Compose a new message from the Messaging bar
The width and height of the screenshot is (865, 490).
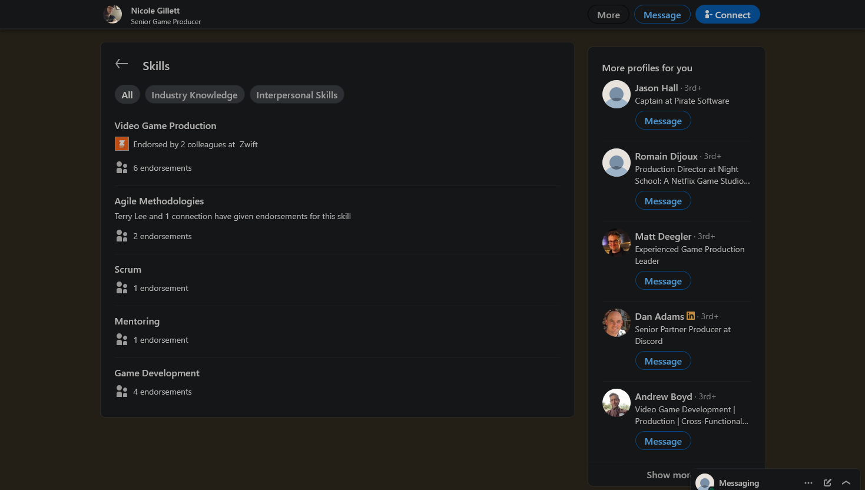pos(827,483)
